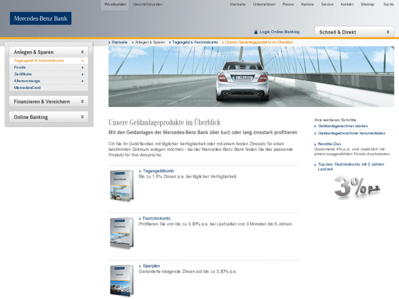Open Unternehmen in the top navigation

(264, 4)
